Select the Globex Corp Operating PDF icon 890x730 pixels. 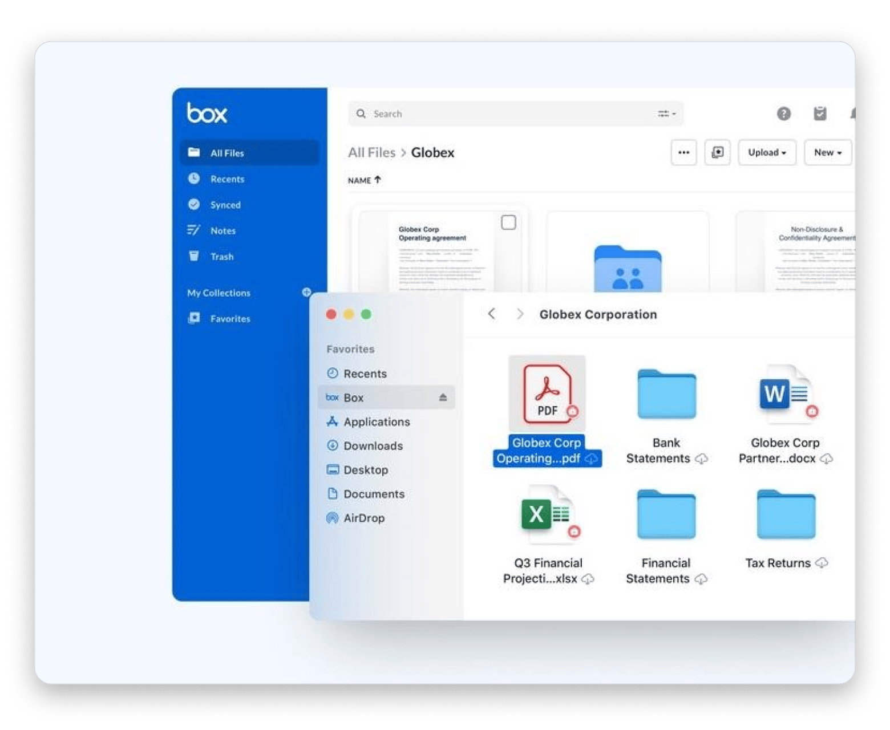[x=547, y=394]
